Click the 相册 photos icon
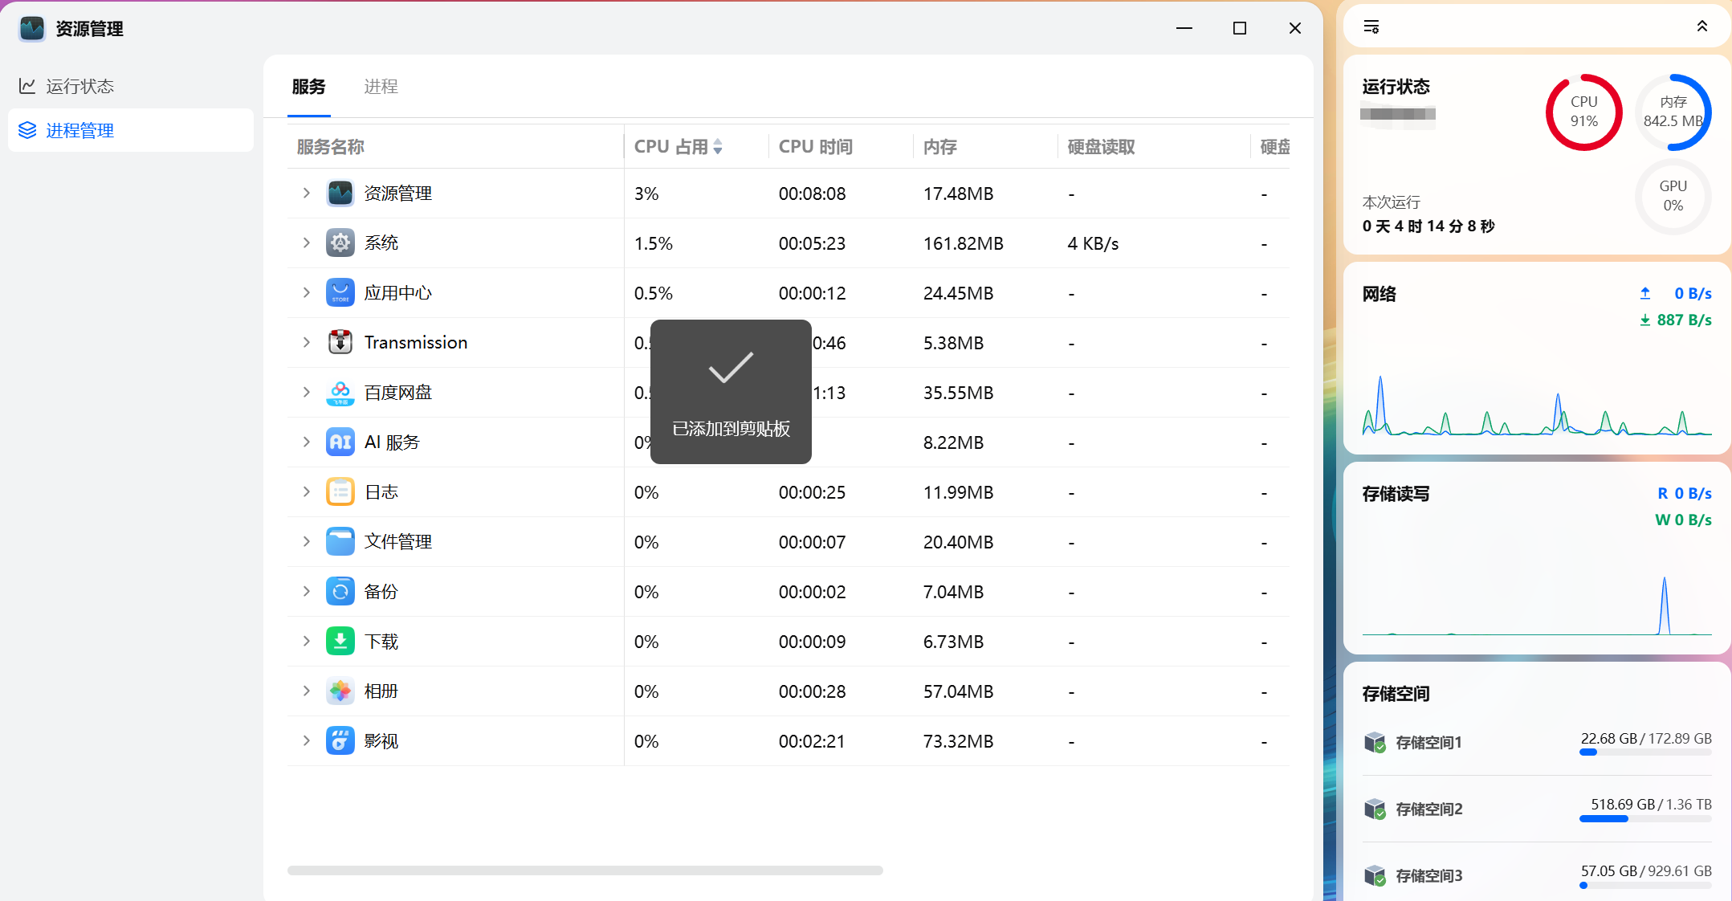 [340, 691]
